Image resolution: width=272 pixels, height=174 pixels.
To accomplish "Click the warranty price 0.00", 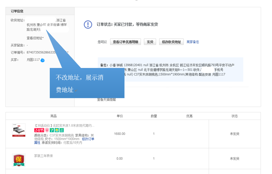I will point(119,159).
